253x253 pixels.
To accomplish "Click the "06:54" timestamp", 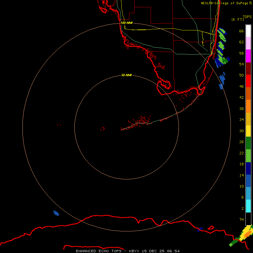I will tap(173, 251).
